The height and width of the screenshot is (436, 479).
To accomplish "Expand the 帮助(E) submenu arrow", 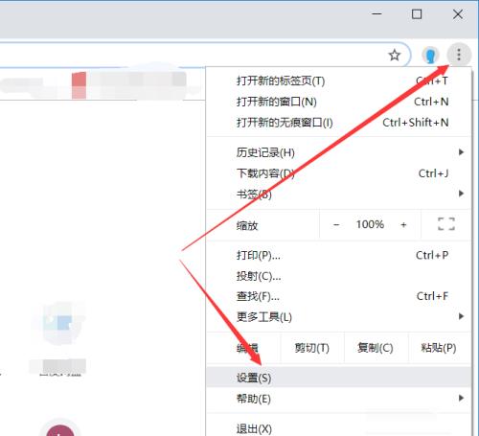I will point(461,398).
